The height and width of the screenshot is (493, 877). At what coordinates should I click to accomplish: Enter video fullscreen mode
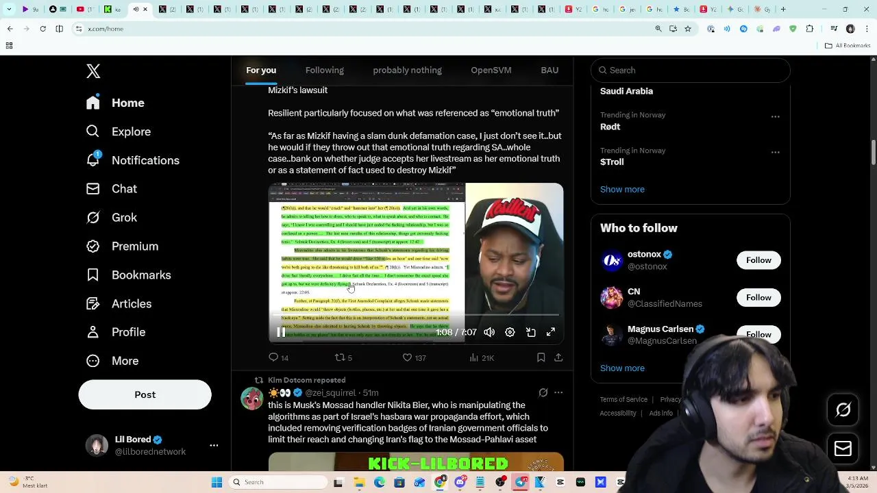point(551,332)
